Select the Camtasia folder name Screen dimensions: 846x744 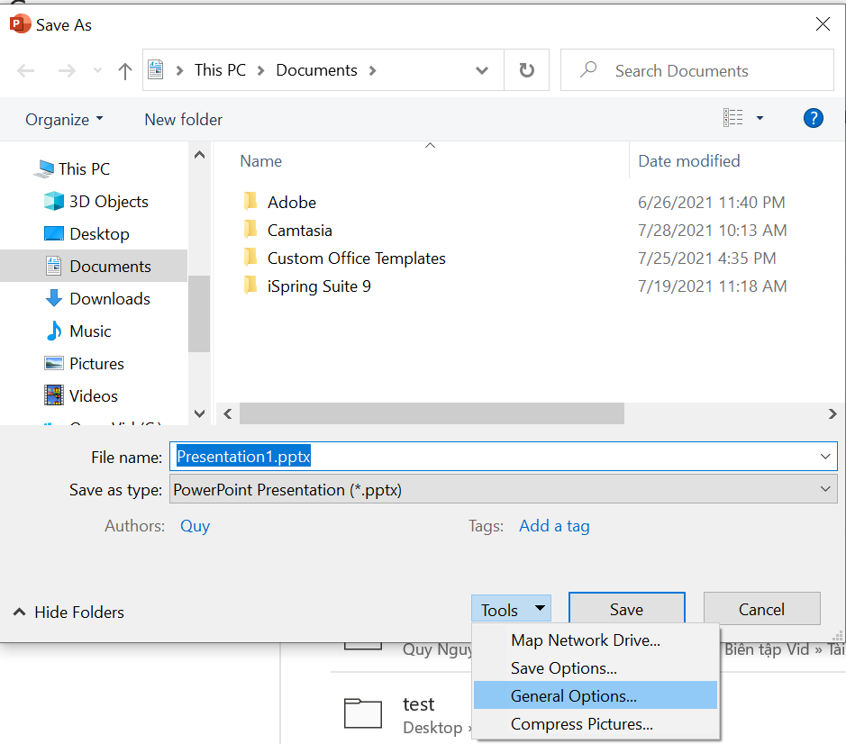pyautogui.click(x=299, y=230)
